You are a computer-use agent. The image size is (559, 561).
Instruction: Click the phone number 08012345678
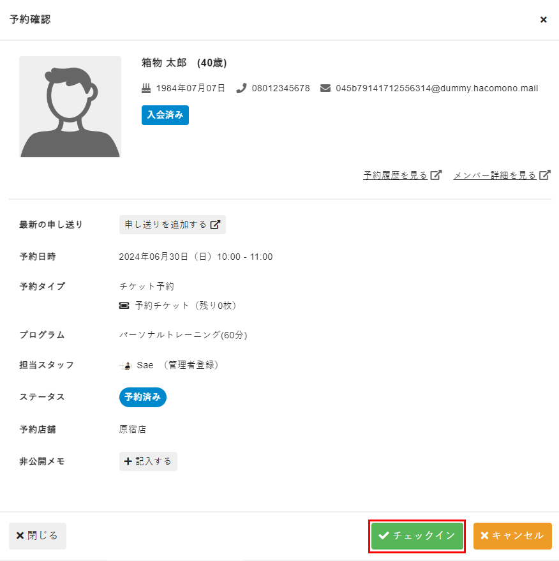click(281, 88)
